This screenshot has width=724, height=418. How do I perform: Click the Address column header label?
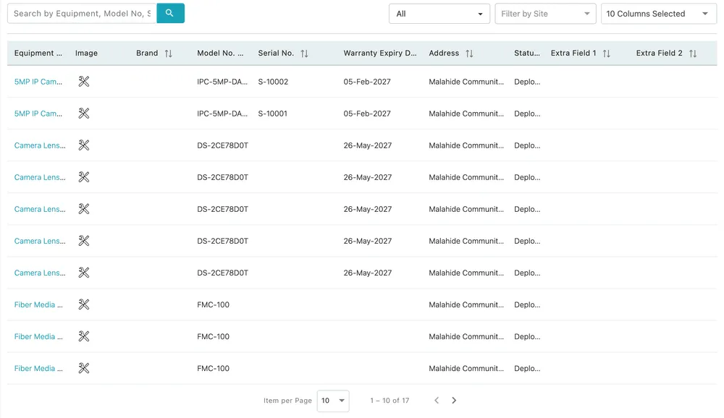tap(444, 53)
